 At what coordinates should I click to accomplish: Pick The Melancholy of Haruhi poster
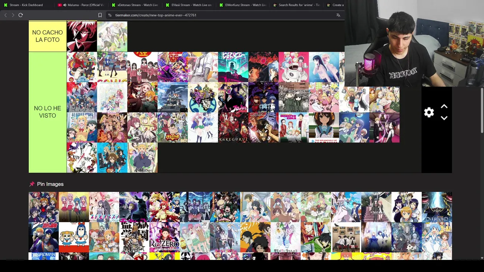(x=324, y=127)
